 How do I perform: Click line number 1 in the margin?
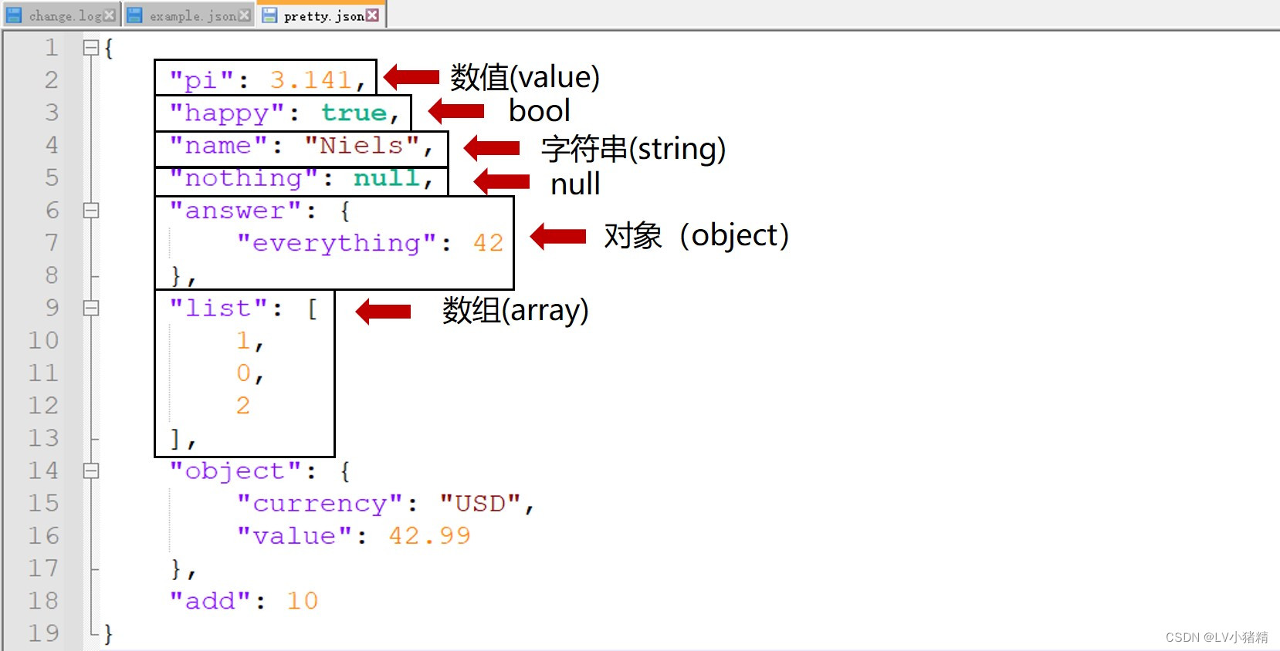tap(52, 48)
